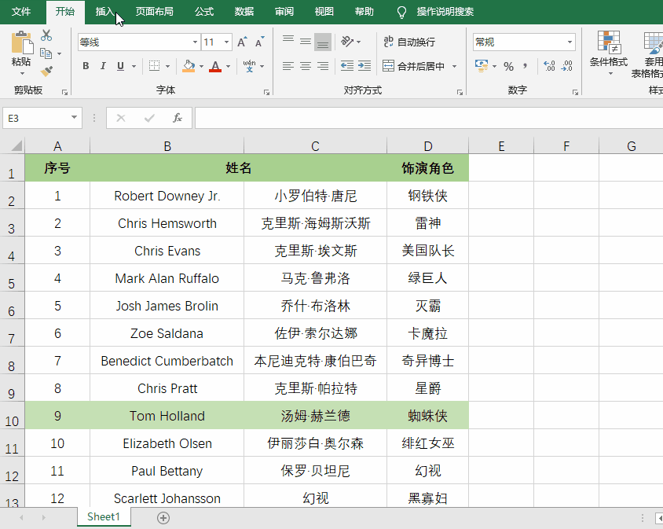Viewport: 663px width, 529px height.
Task: Apply percent style format
Action: click(x=509, y=66)
